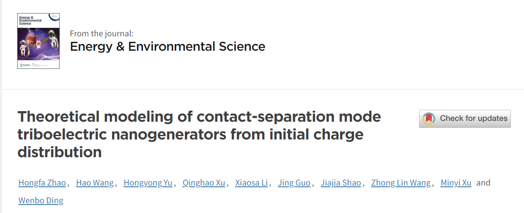524x213 pixels.
Task: Open author Hongfa Zhao's profile link
Action: [42, 183]
